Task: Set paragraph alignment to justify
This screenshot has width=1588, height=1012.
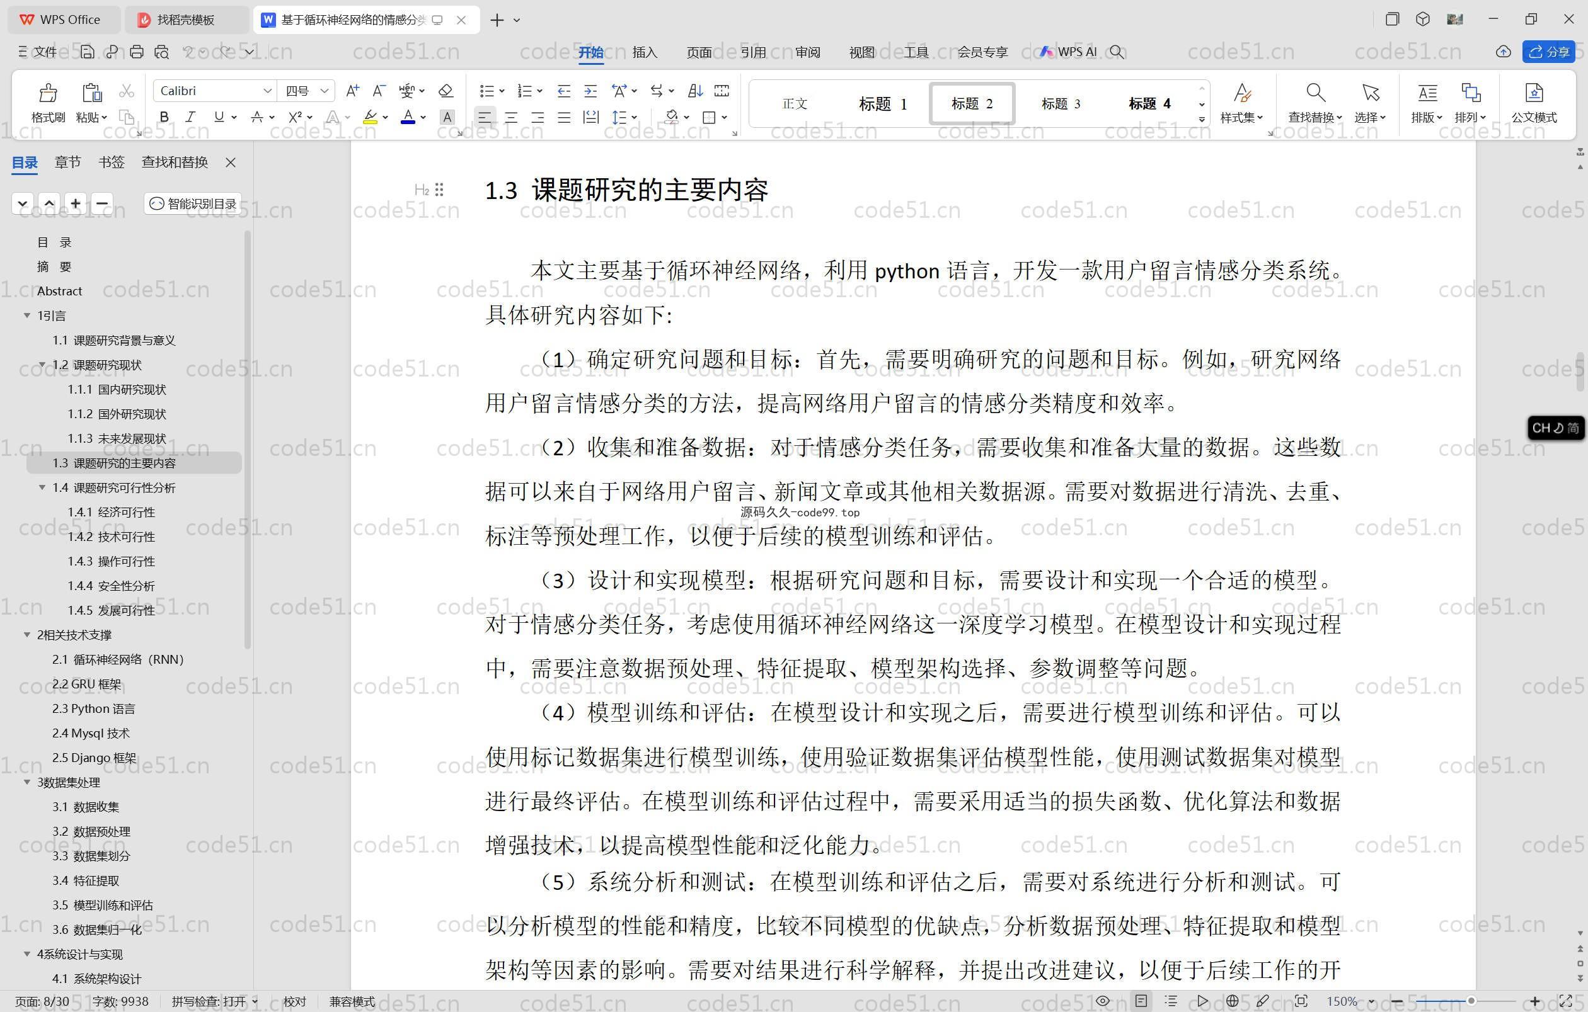Action: [x=564, y=117]
